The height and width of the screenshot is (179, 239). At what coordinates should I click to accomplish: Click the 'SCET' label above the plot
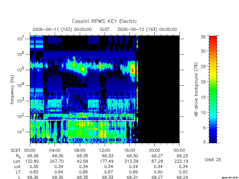105,29
